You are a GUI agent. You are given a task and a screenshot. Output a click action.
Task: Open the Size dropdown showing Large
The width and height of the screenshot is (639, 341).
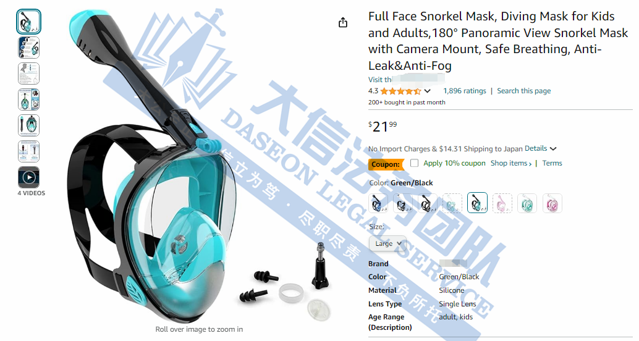387,243
